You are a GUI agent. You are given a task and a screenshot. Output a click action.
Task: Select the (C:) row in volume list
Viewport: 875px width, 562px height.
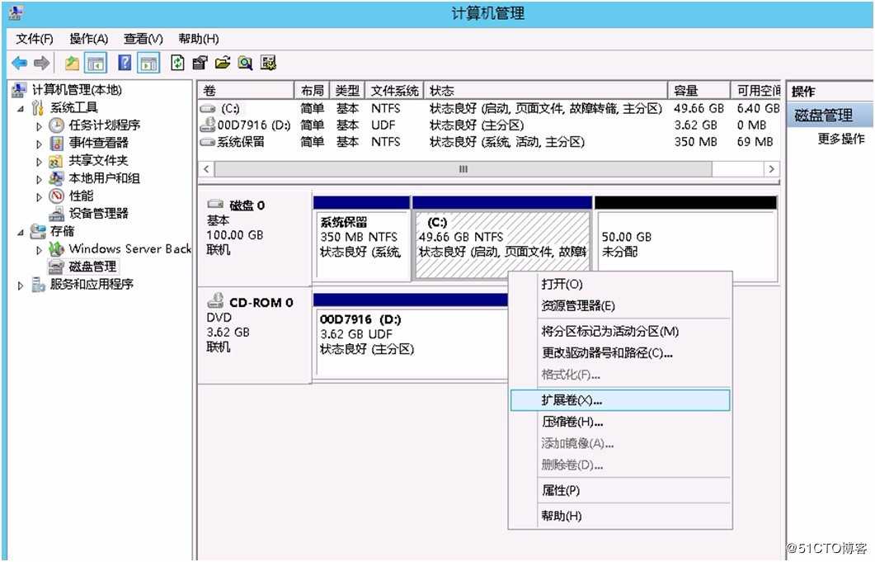coord(489,108)
